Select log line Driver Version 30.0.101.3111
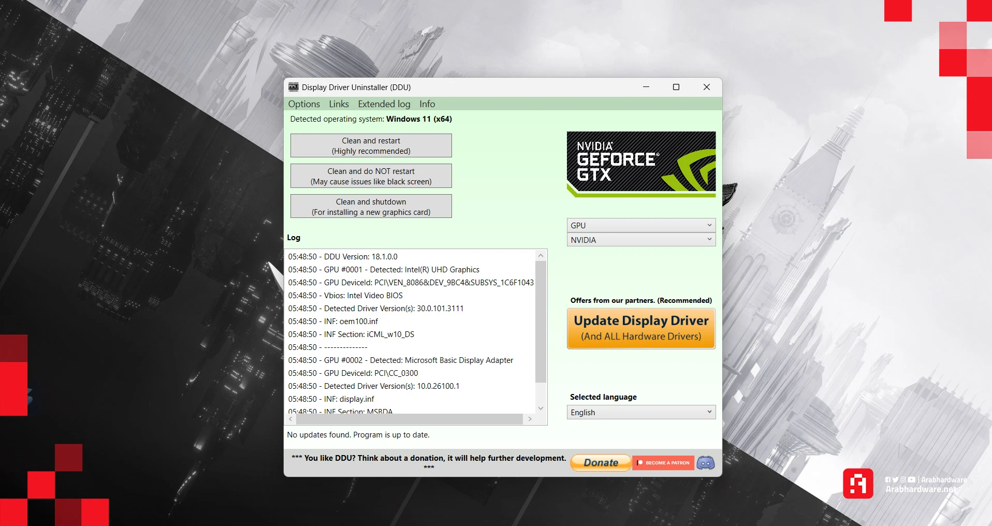The image size is (992, 526). click(x=376, y=309)
